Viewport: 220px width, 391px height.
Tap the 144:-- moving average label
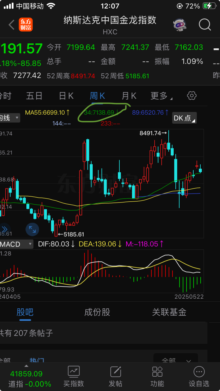point(62,123)
